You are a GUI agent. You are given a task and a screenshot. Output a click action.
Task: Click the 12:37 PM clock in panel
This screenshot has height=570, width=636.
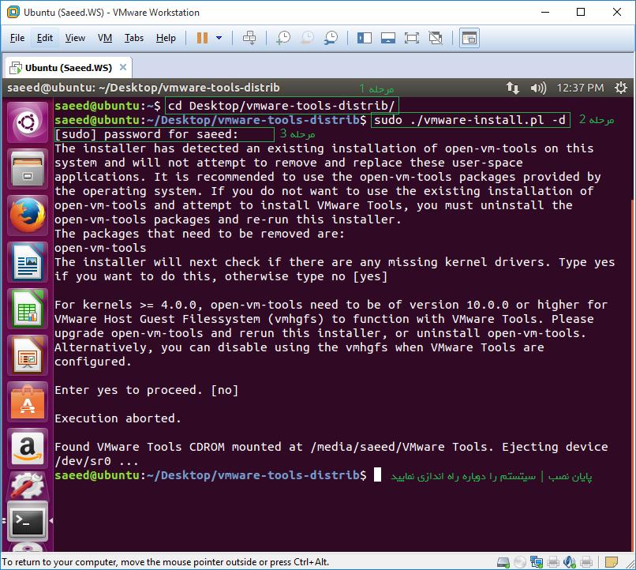[580, 88]
